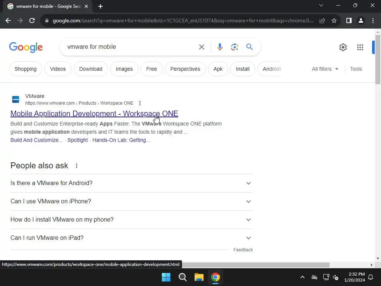
Task: Search by image with Google Lens
Action: [x=234, y=47]
